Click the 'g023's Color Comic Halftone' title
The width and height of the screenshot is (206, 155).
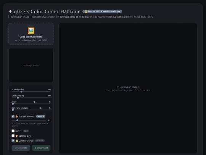coord(47,11)
